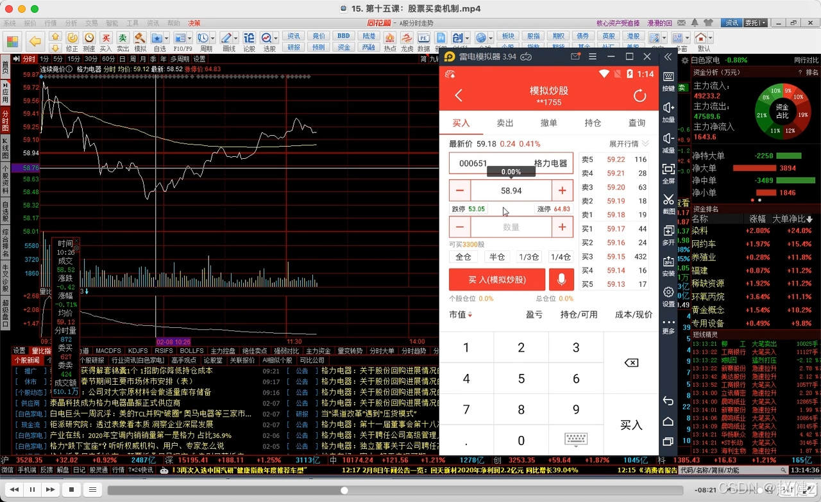
Task: Click the emulator 全屏 fullscreen icon
Action: [x=668, y=173]
